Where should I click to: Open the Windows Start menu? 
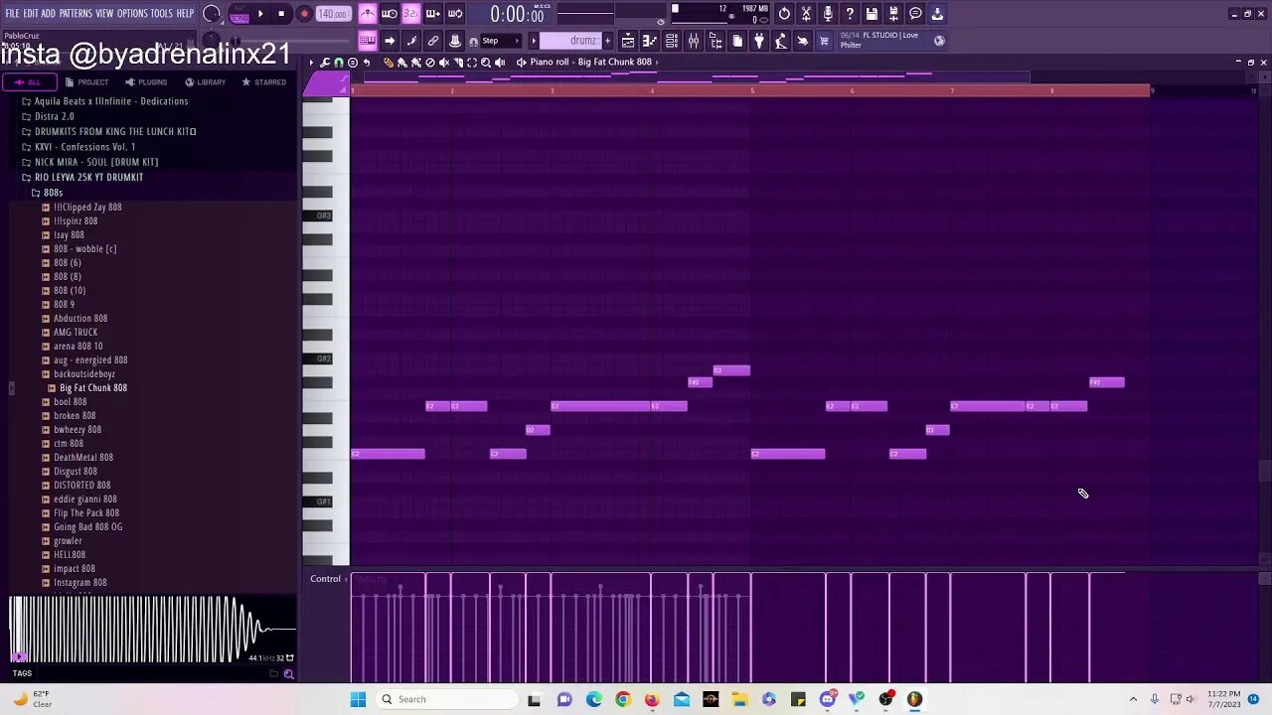[x=358, y=699]
